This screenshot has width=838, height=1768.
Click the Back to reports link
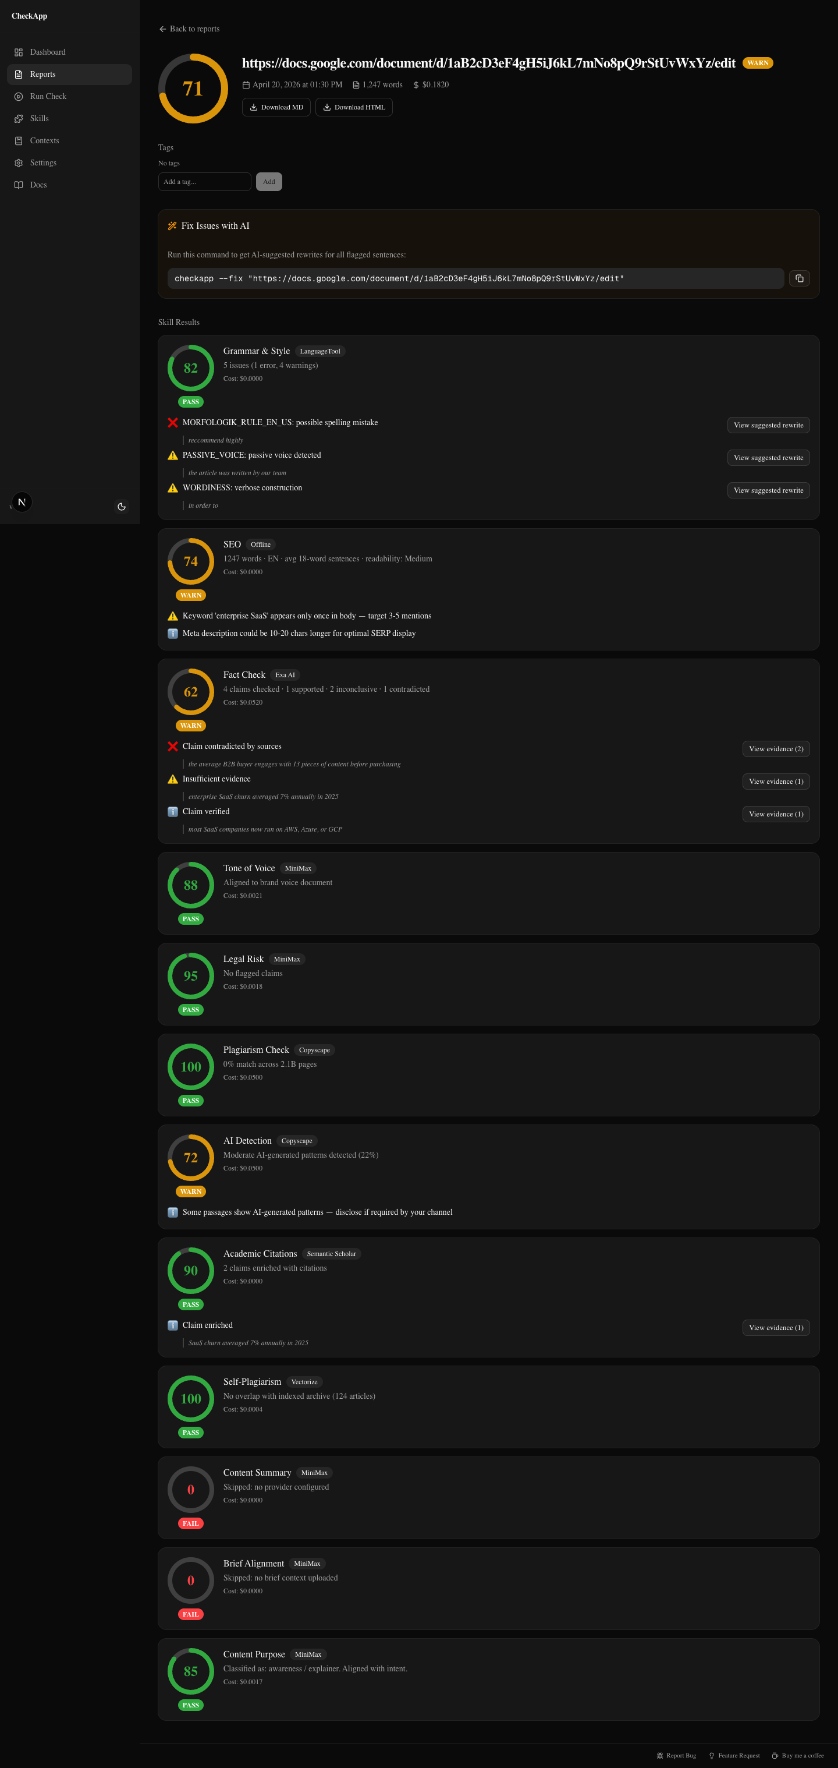point(189,29)
